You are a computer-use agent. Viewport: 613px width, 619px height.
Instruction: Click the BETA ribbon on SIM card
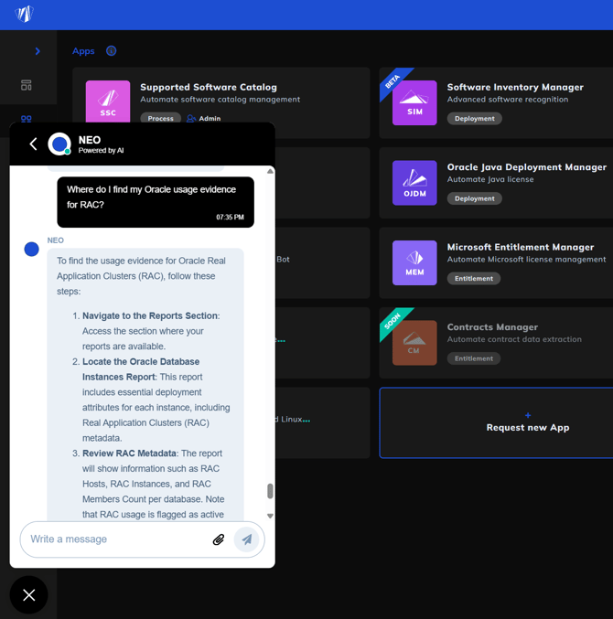tap(393, 81)
